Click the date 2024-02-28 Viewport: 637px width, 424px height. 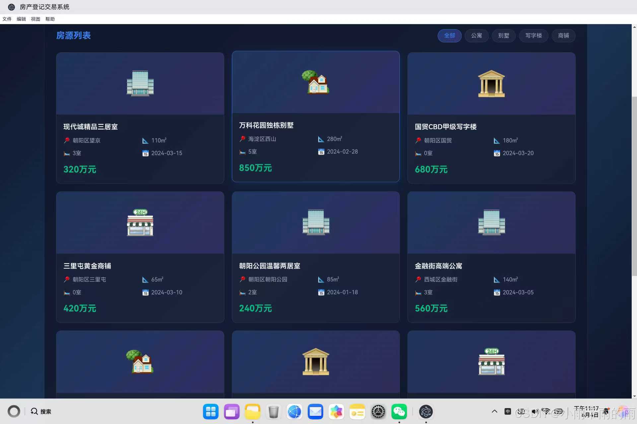342,152
